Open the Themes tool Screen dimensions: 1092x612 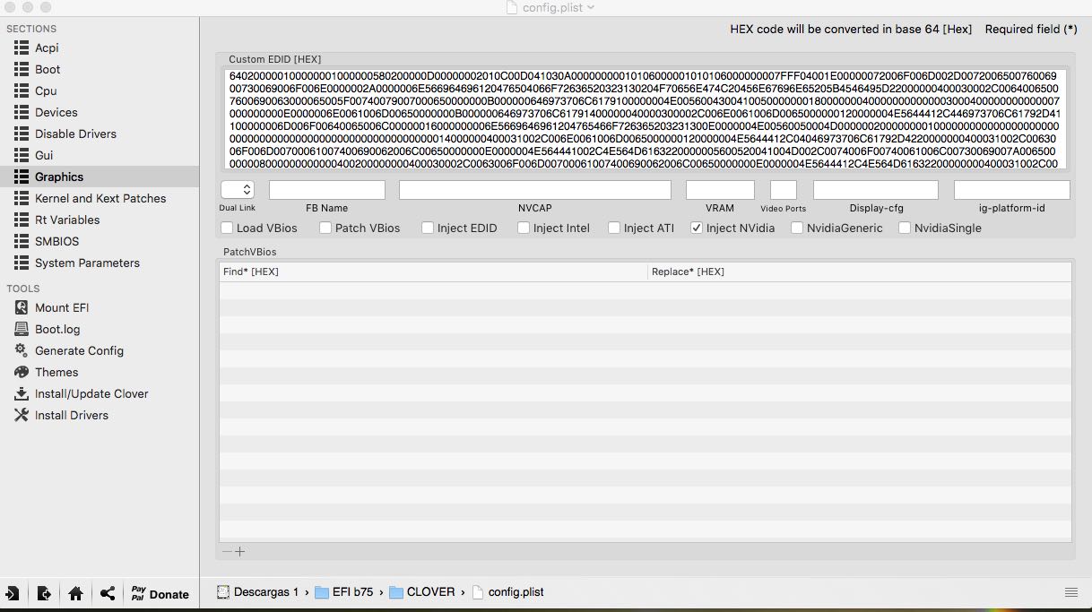(56, 372)
